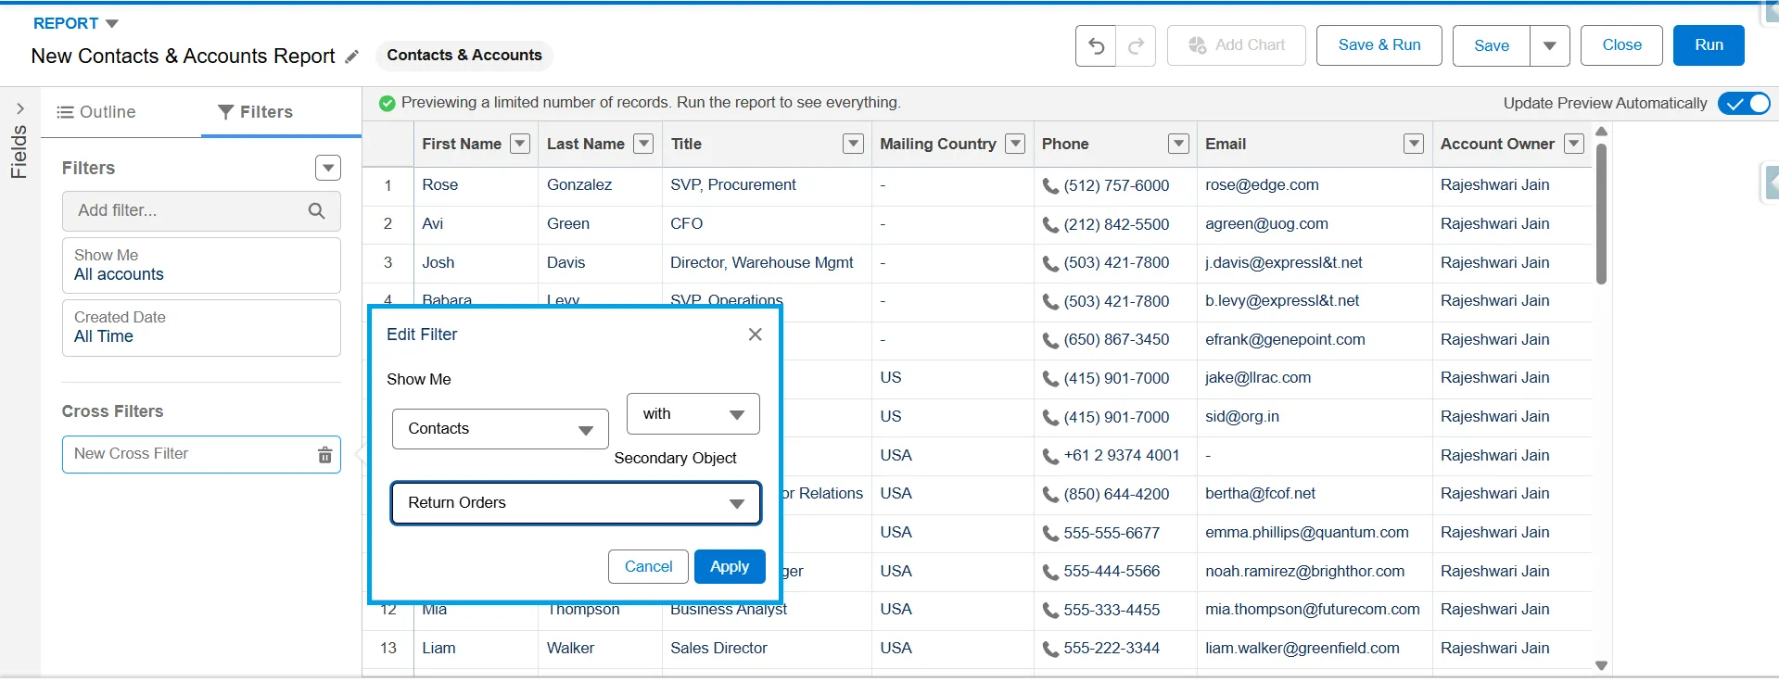Click email efrank@genepoint.com

coord(1285,340)
